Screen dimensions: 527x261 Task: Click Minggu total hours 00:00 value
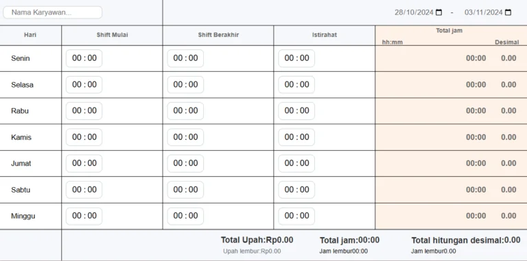click(x=476, y=216)
